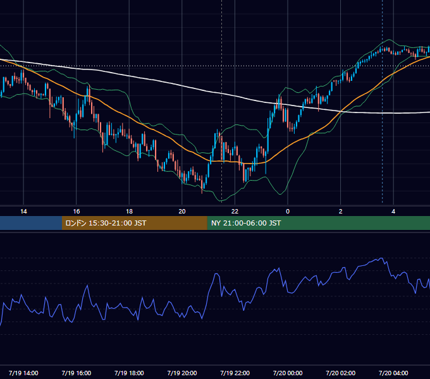
Task: Click the 7/20 04:00 date label
Action: tap(393, 373)
